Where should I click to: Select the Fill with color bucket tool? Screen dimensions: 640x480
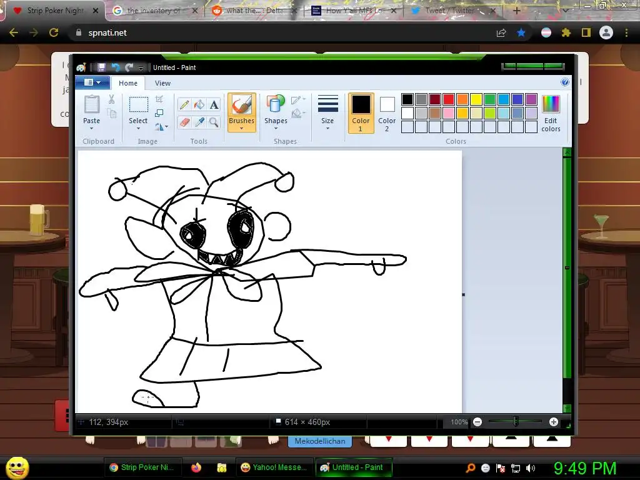tap(199, 105)
